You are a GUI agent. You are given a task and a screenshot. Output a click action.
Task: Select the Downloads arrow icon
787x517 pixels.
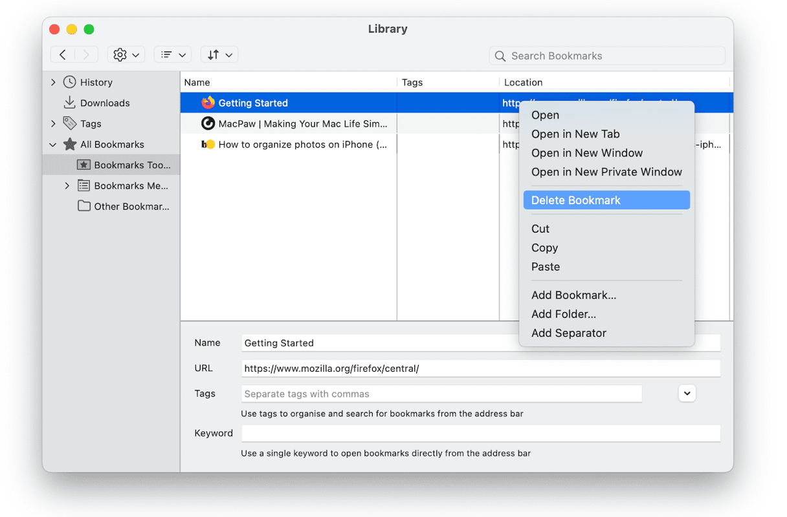(69, 103)
